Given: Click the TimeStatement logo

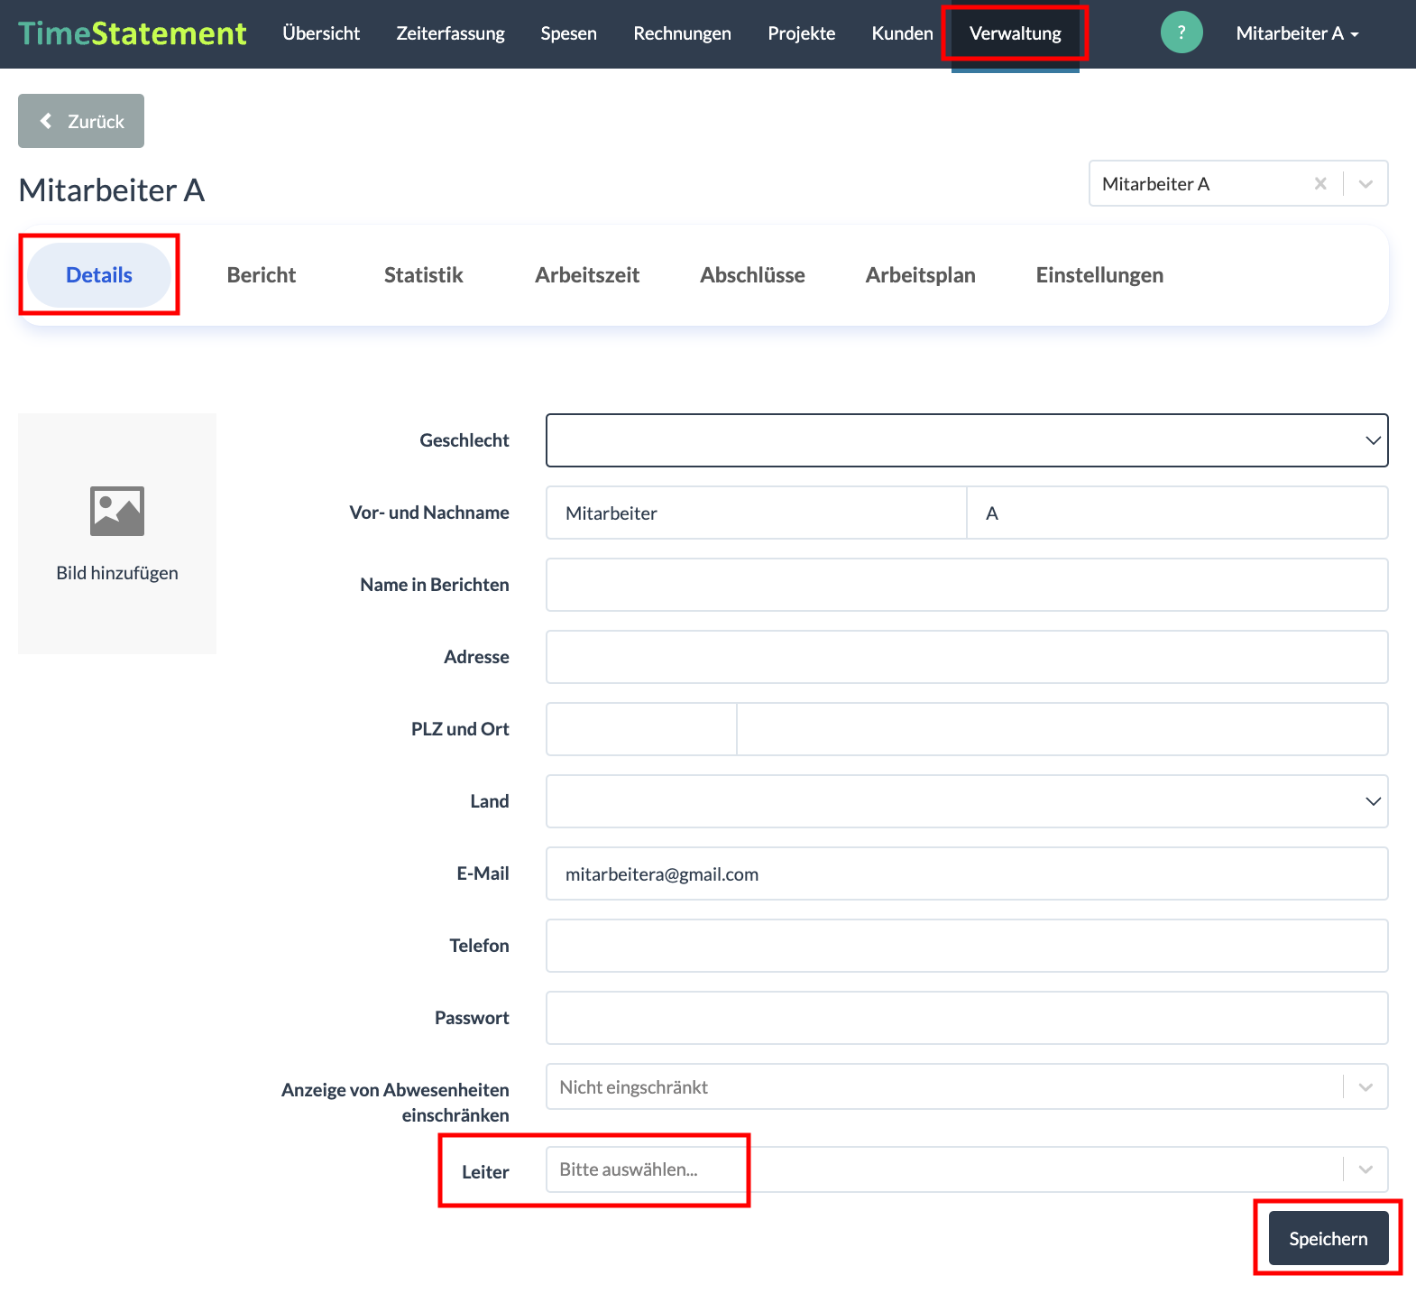Looking at the screenshot, I should pyautogui.click(x=133, y=33).
